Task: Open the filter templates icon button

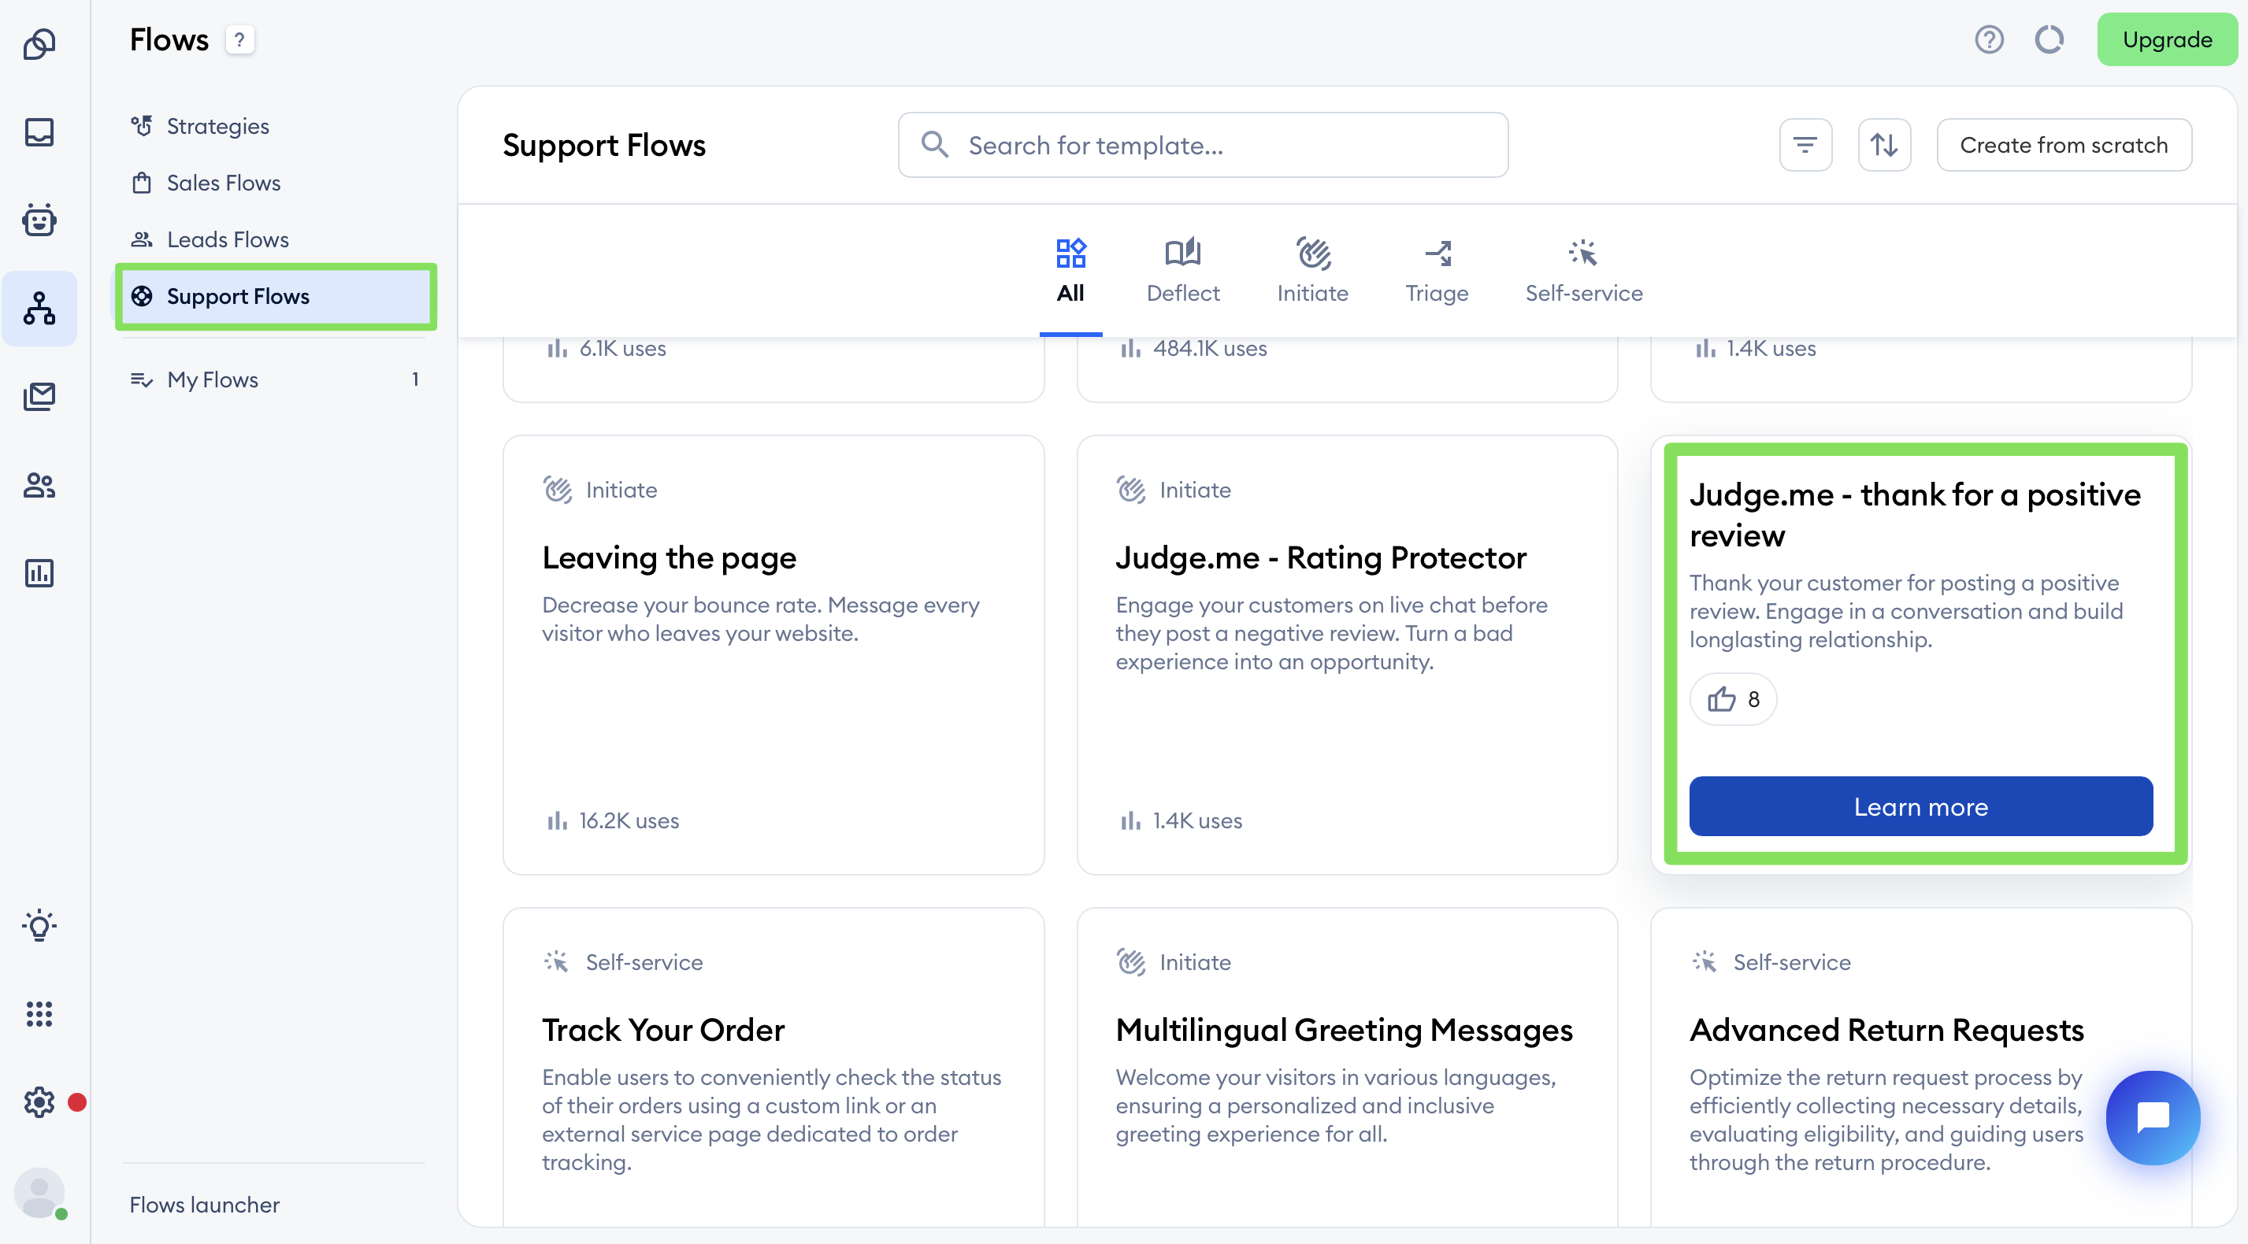Action: coord(1805,145)
